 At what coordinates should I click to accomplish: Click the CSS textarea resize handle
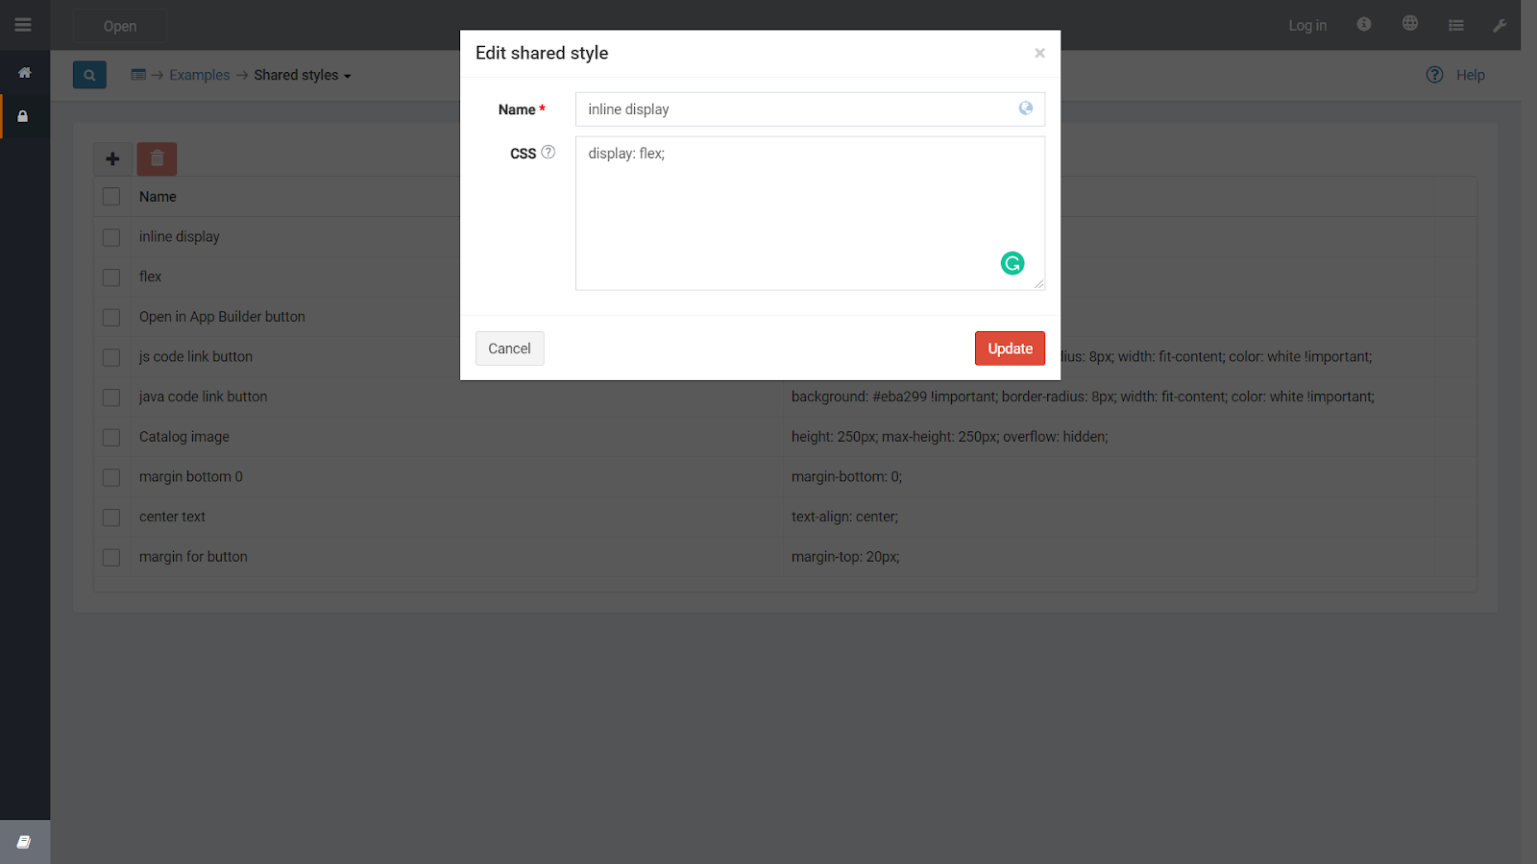tap(1038, 283)
